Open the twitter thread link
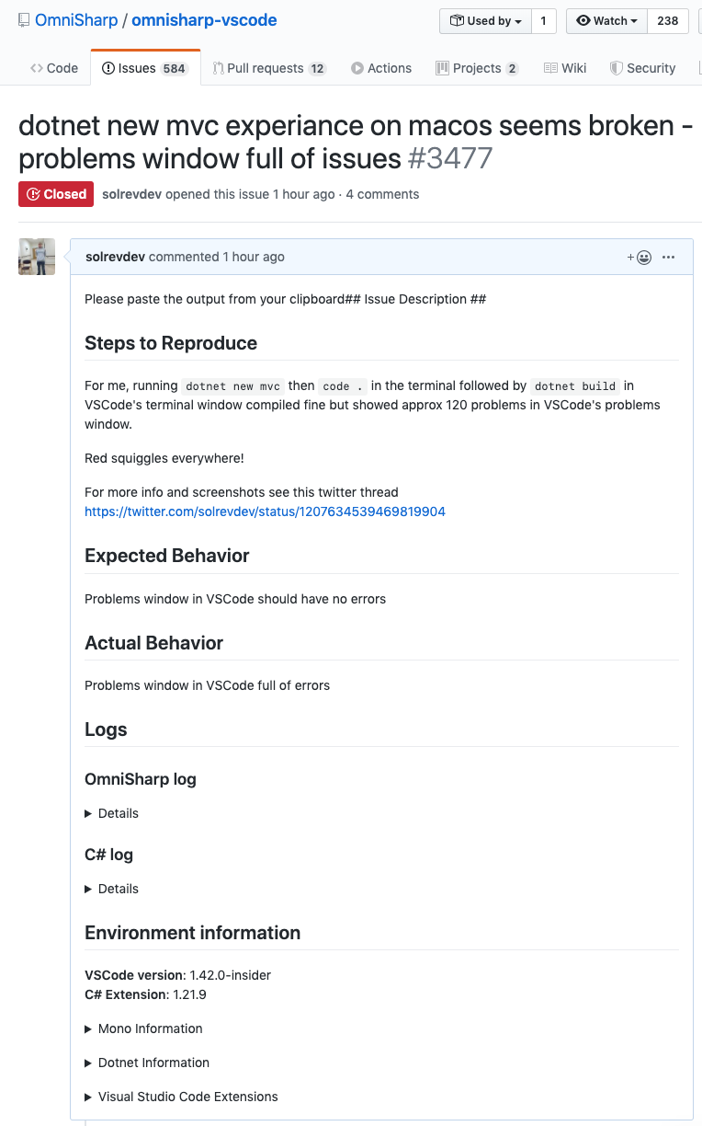This screenshot has width=702, height=1126. coord(265,511)
